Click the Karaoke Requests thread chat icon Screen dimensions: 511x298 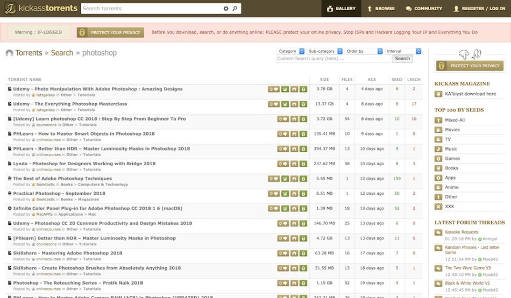(438, 232)
